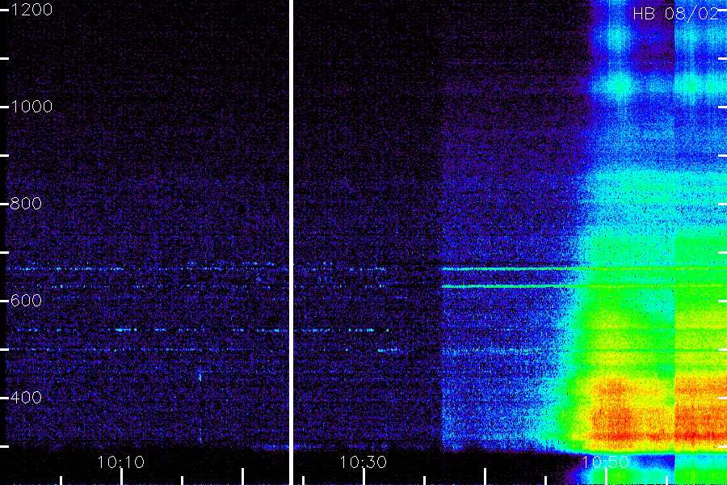Click the HB 08/02 header text
Viewport: 727px width, 485px height.
pyautogui.click(x=676, y=14)
